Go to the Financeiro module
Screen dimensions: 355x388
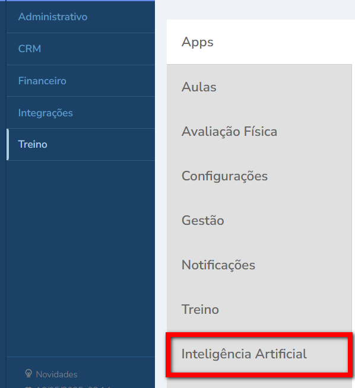[x=42, y=81]
